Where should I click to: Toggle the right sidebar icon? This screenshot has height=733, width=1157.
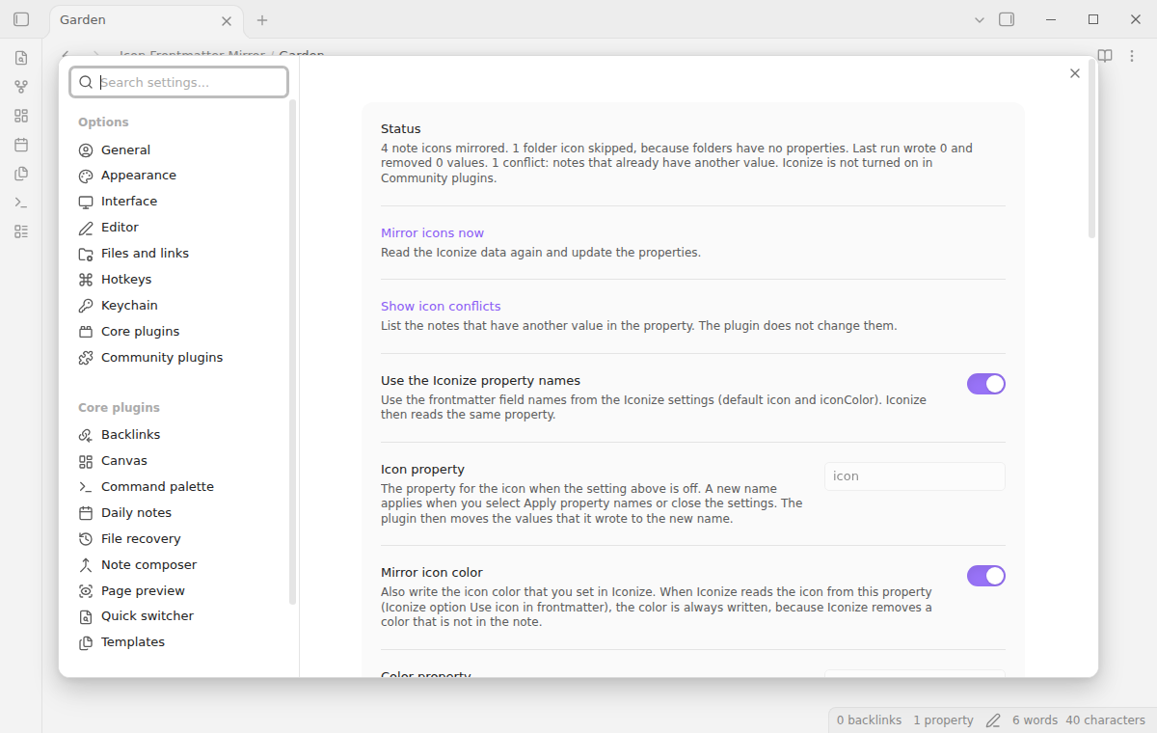point(1007,19)
